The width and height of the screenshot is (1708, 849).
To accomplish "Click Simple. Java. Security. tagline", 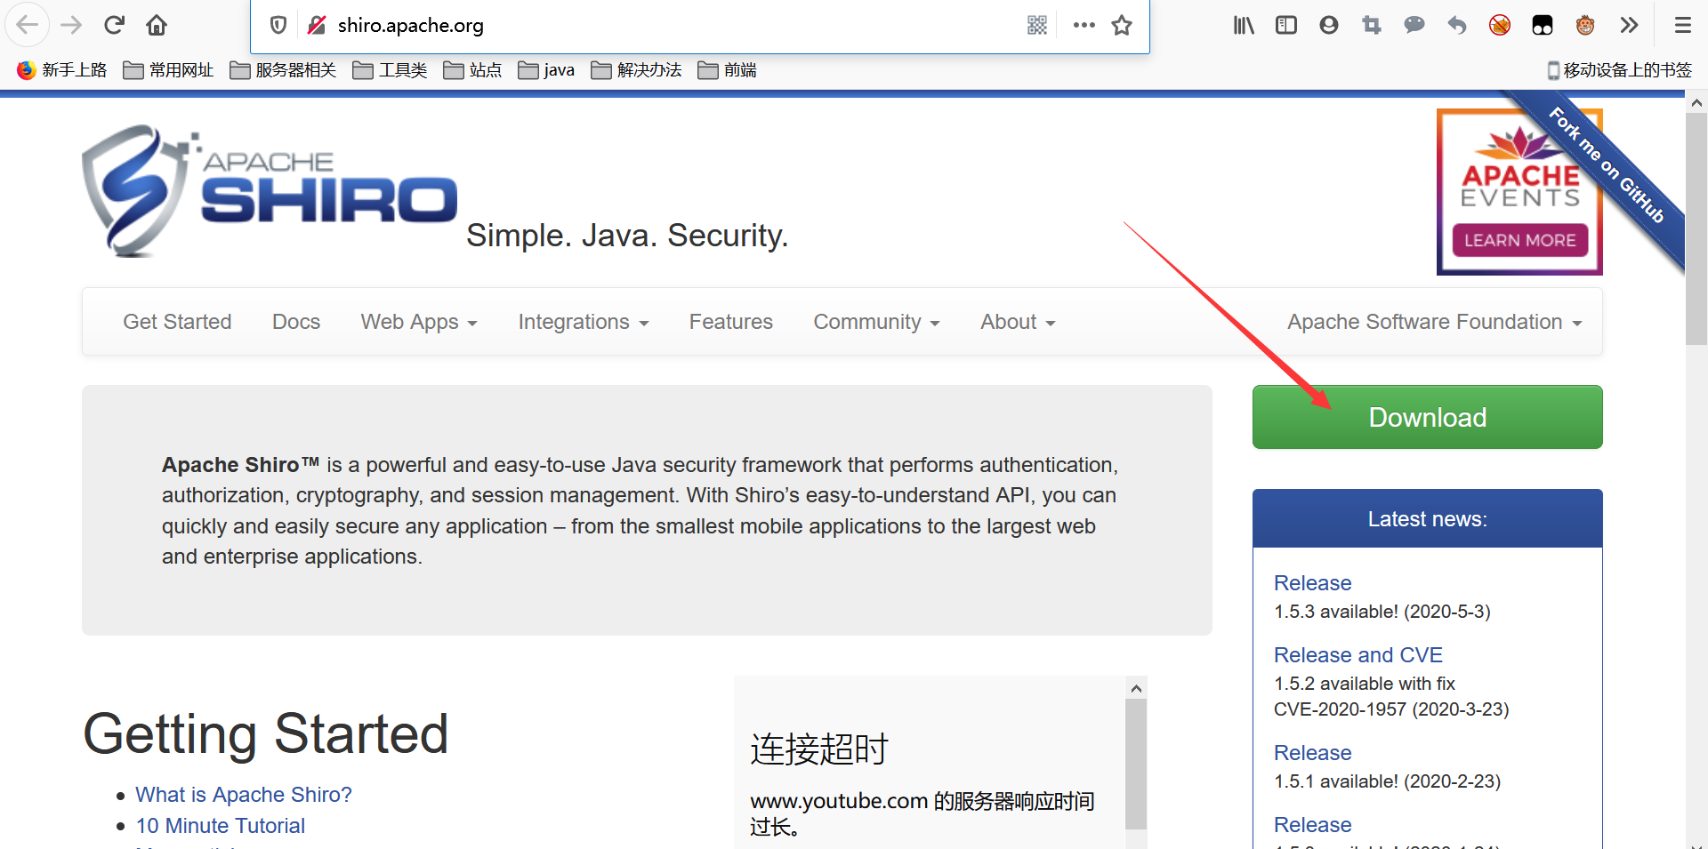I will point(627,236).
